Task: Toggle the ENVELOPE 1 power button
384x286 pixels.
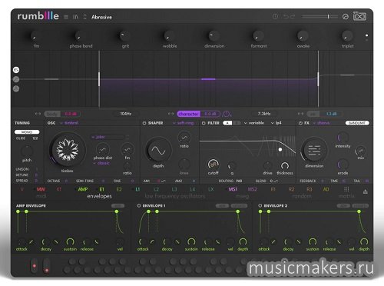Action: click(x=139, y=206)
